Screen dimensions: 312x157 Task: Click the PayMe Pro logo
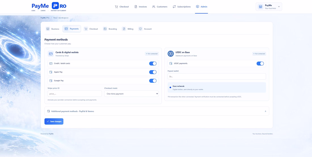(x=49, y=7)
